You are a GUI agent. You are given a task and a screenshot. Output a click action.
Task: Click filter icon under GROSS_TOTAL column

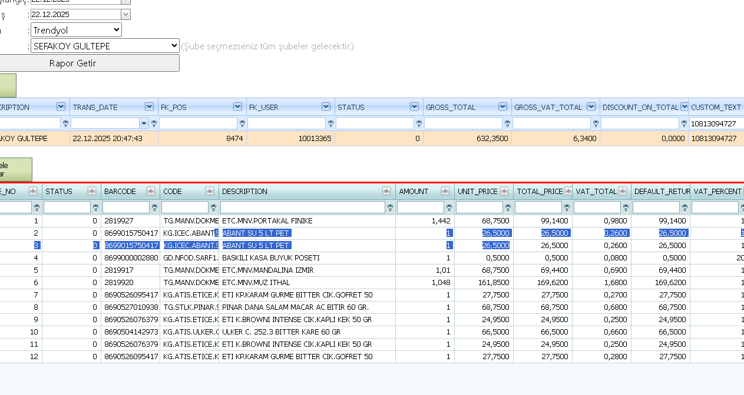(508, 123)
